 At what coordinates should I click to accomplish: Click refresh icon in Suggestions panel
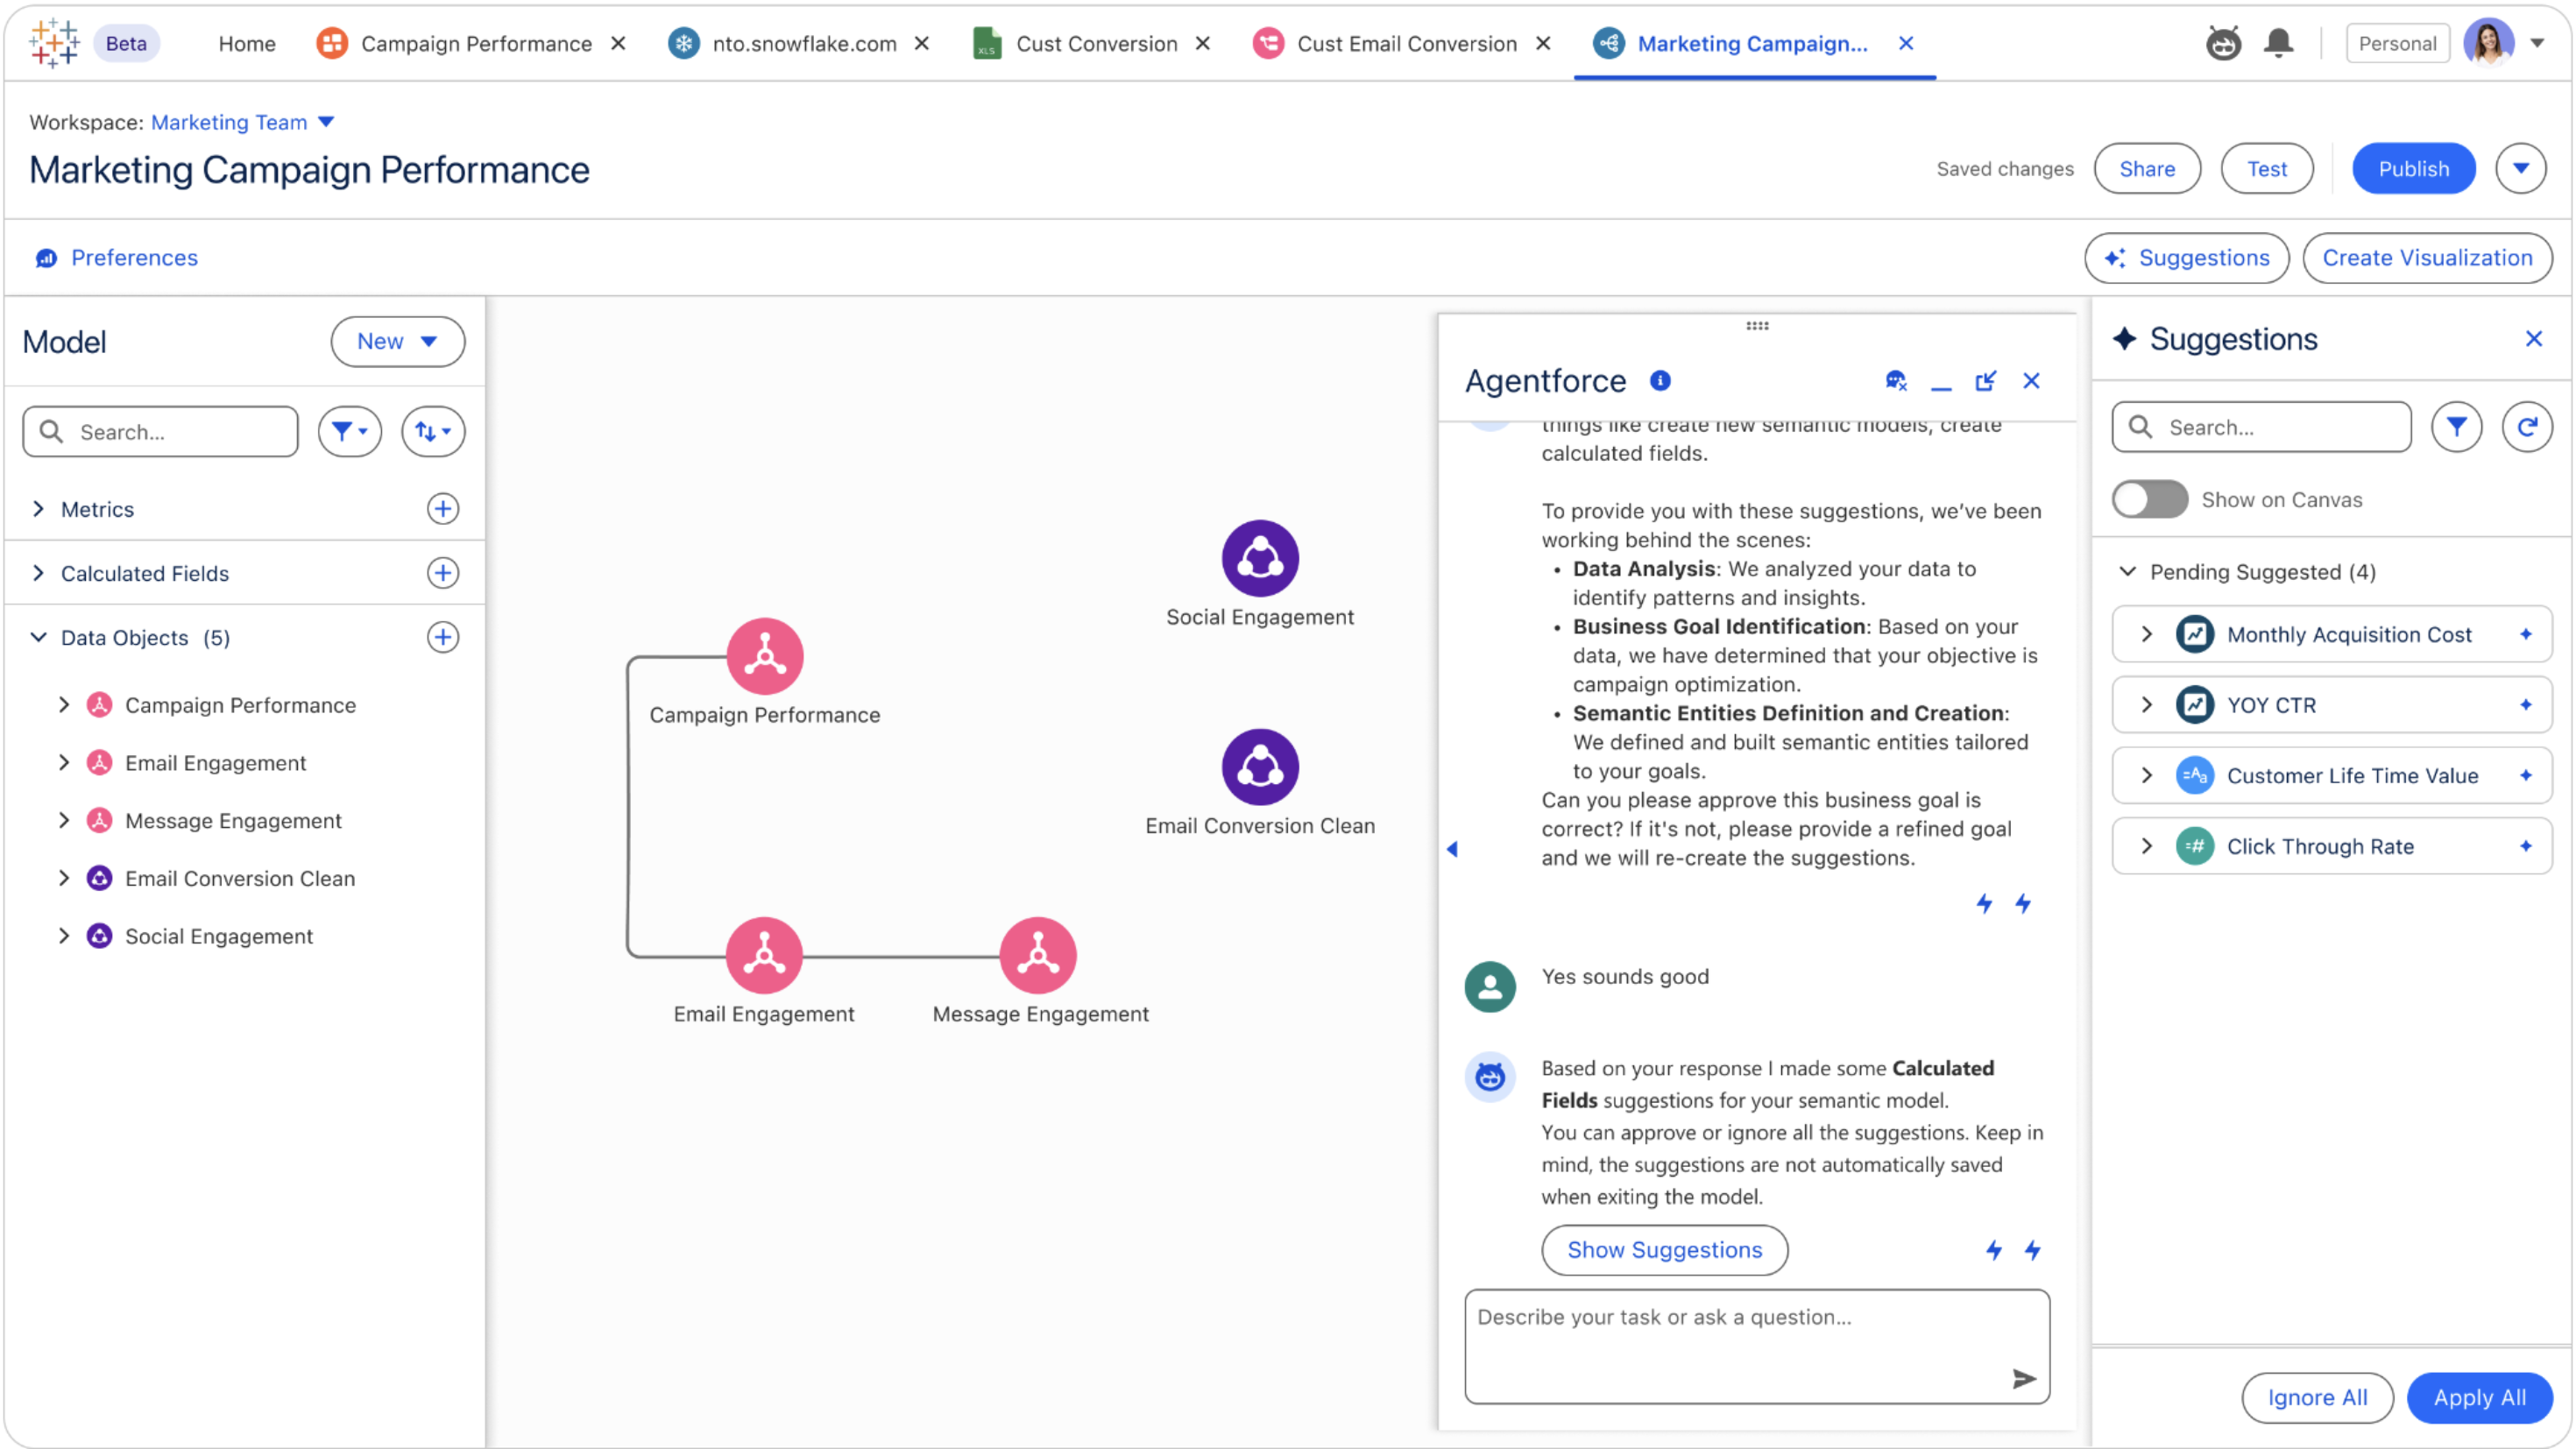(2526, 427)
